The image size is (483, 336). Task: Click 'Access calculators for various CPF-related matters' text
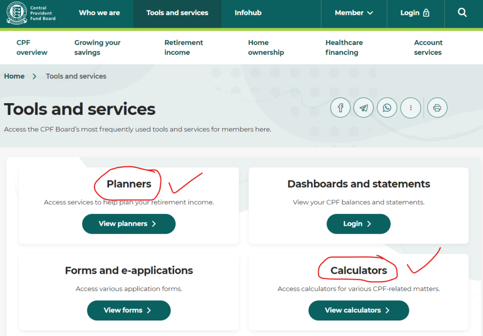pyautogui.click(x=358, y=288)
